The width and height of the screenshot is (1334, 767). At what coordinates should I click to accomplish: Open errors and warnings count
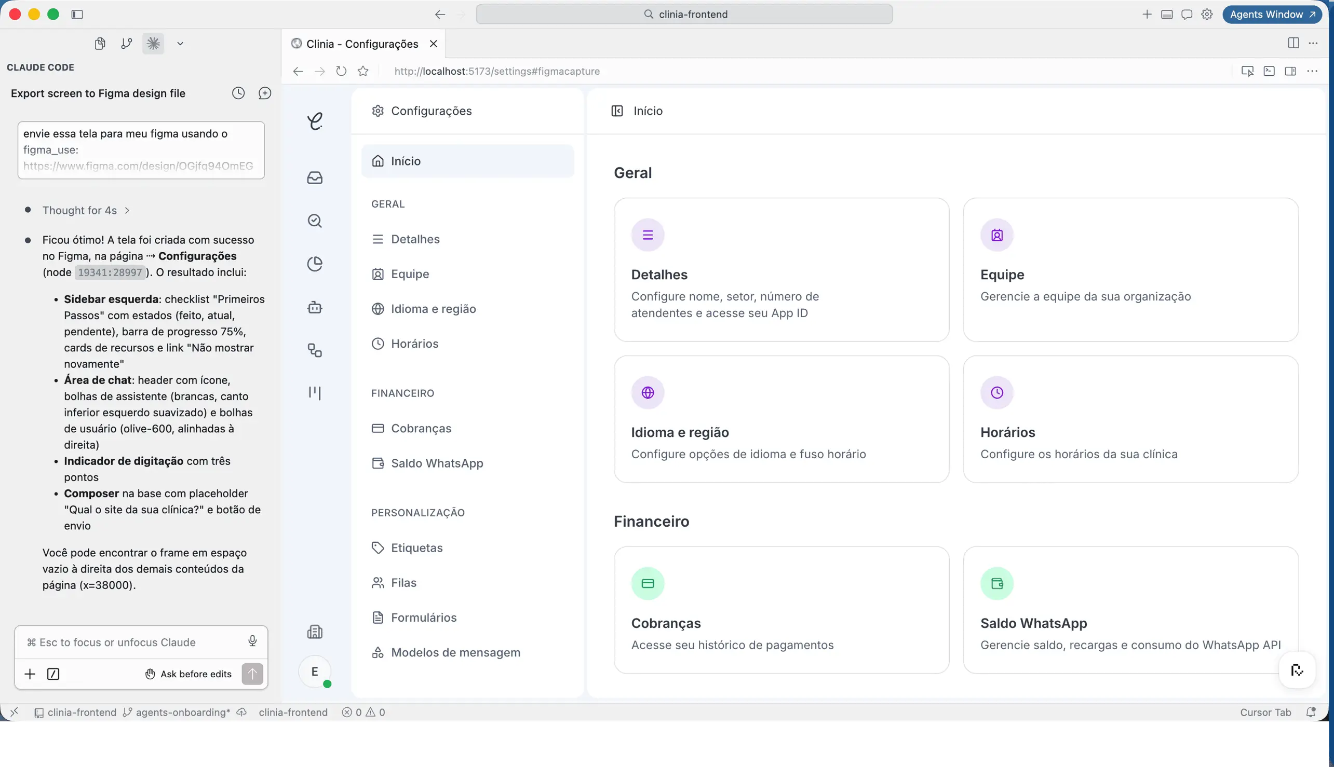pos(363,712)
